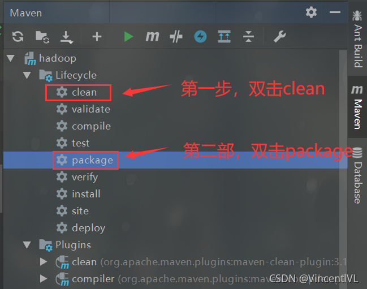The image size is (367, 289).
Task: Click Reload All Maven Projects icon
Action: pos(18,37)
